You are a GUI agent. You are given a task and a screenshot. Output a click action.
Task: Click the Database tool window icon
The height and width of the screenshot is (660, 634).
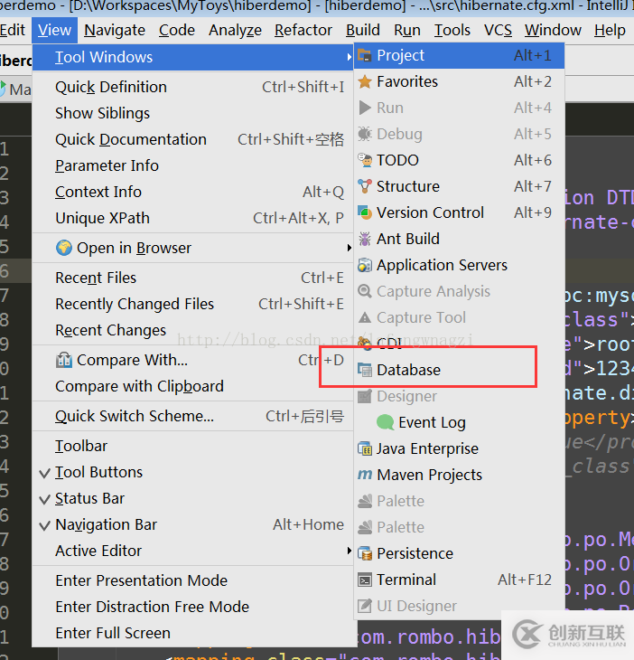pos(365,370)
